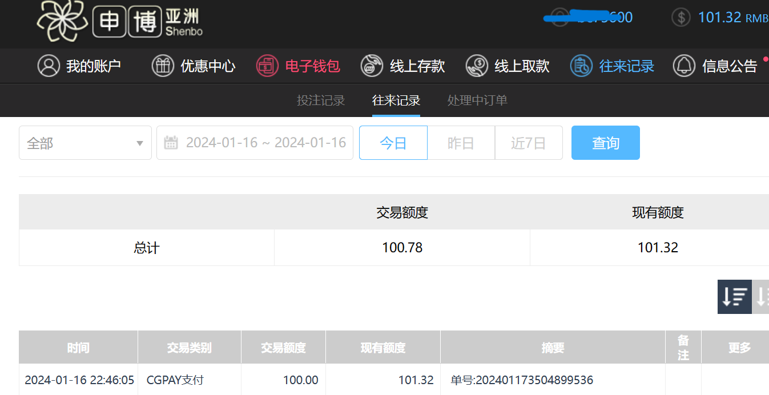Open 信息公告 menu item
769x395 pixels.
[x=715, y=66]
